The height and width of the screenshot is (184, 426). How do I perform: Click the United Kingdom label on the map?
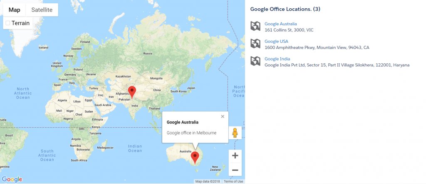pos(57,64)
